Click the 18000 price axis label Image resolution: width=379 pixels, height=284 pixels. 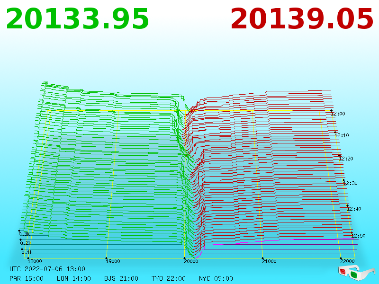tap(35, 261)
